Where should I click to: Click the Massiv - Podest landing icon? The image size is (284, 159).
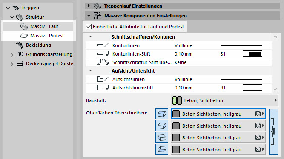[24, 36]
